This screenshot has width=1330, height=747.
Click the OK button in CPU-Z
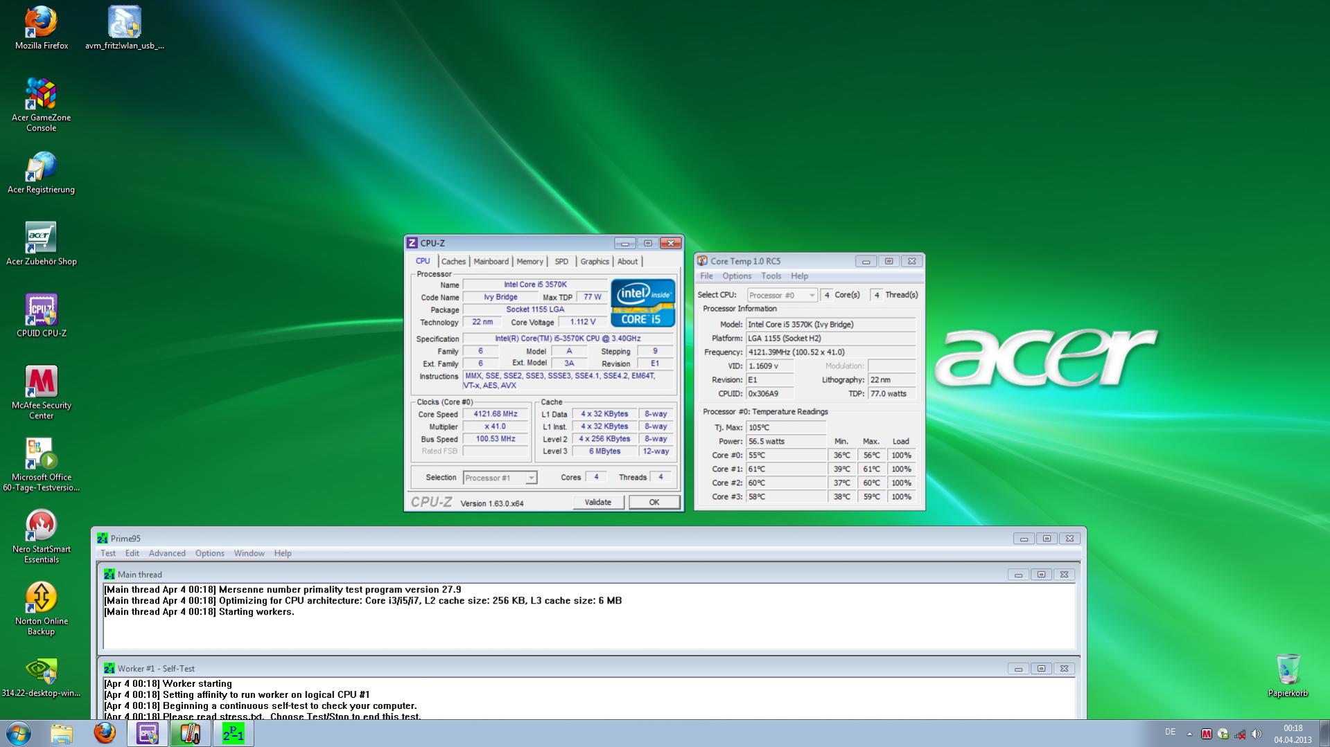654,502
